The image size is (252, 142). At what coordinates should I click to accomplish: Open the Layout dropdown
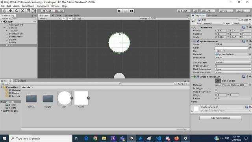(243, 11)
